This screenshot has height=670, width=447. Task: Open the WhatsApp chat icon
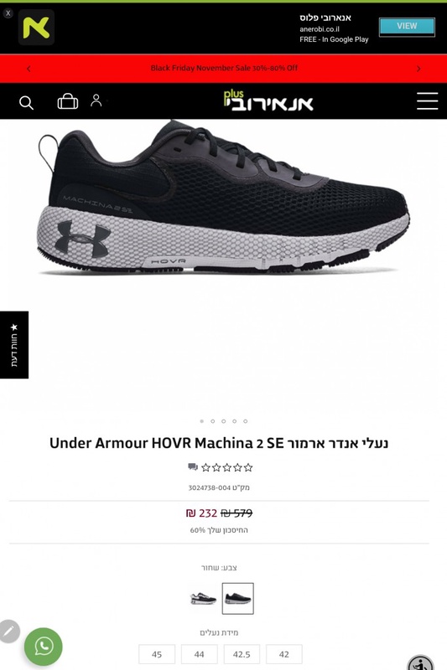tap(44, 646)
